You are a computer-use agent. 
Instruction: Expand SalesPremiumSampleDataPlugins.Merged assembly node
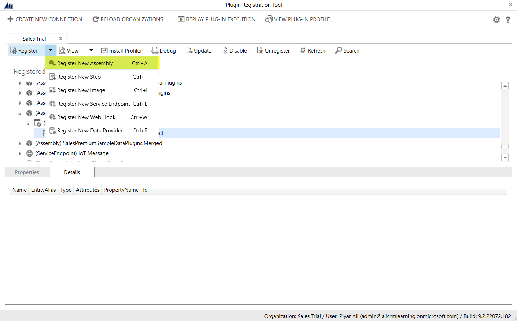(x=20, y=143)
